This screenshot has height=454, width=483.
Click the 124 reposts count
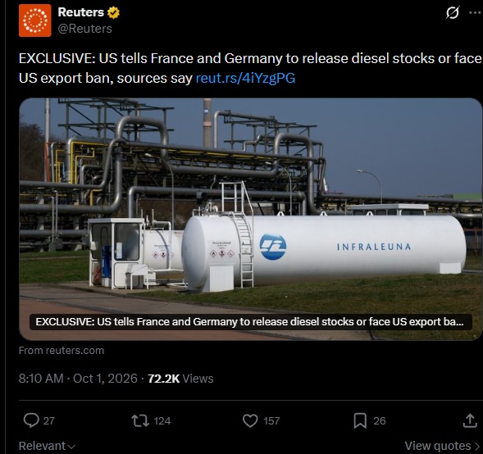pyautogui.click(x=162, y=420)
